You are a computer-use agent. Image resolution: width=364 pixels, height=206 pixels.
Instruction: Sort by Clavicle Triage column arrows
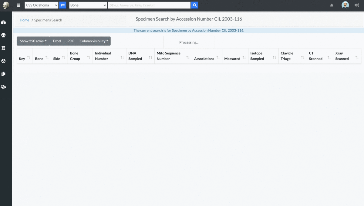pyautogui.click(x=303, y=57)
